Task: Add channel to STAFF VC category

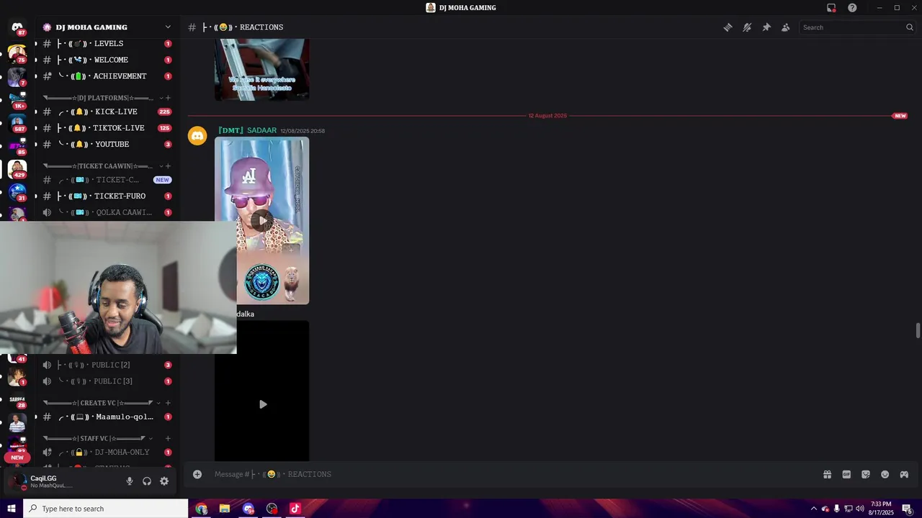Action: tap(168, 438)
